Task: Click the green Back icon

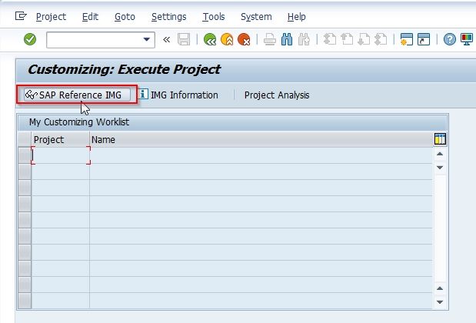Action: [x=210, y=39]
